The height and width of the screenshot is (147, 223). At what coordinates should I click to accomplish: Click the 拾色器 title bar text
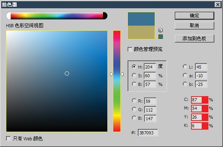point(9,5)
